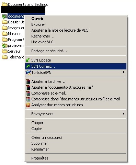Click the TortoiseSVN tortoise icon
Image resolution: width=136 pixels, height=165 pixels.
click(28, 73)
